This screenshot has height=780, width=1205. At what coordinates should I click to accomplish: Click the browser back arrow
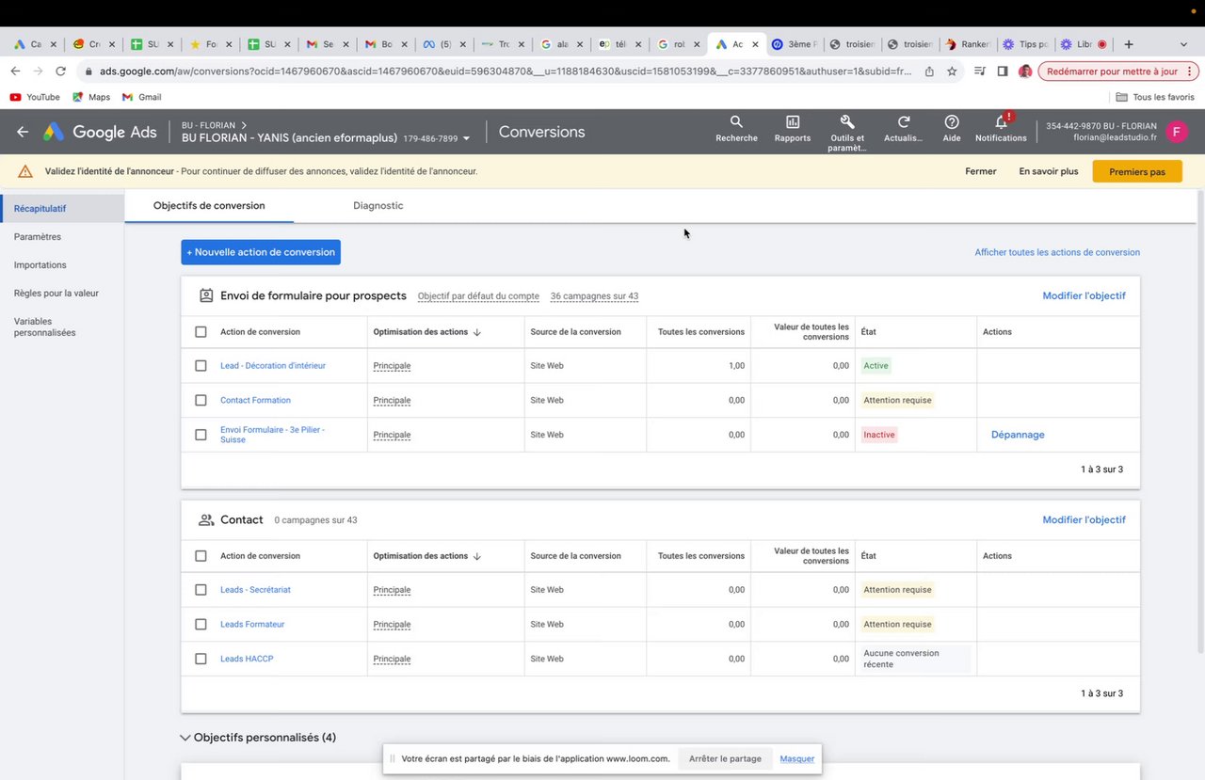click(15, 71)
